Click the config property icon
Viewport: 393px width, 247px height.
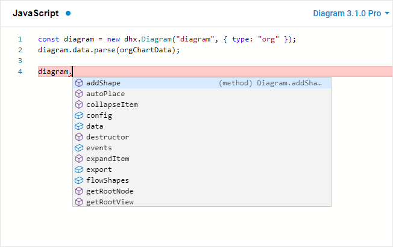click(x=79, y=115)
